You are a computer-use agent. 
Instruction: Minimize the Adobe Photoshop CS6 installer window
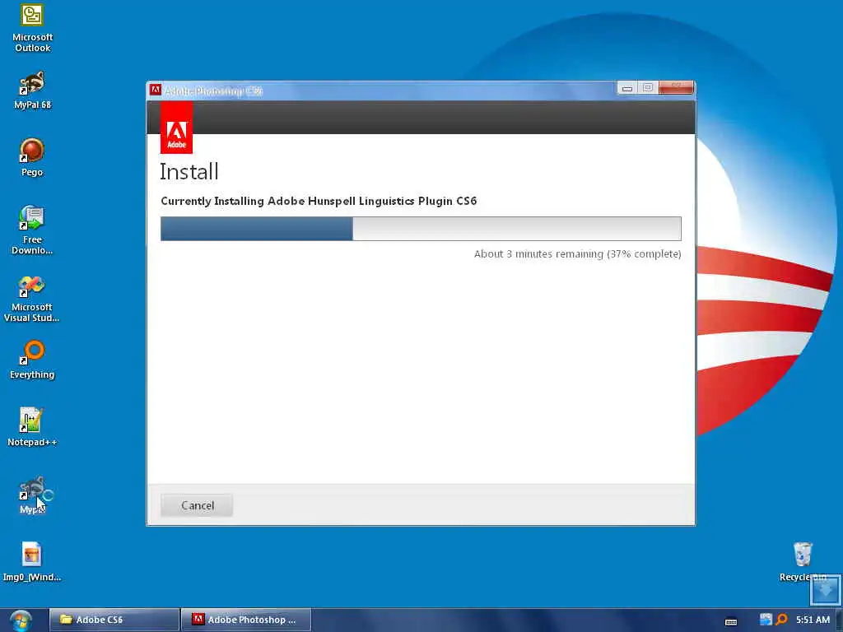(626, 87)
